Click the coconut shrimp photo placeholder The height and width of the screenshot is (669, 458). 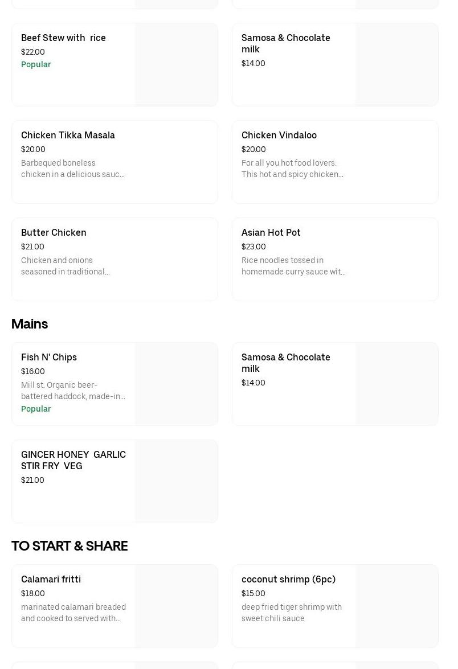click(x=397, y=606)
